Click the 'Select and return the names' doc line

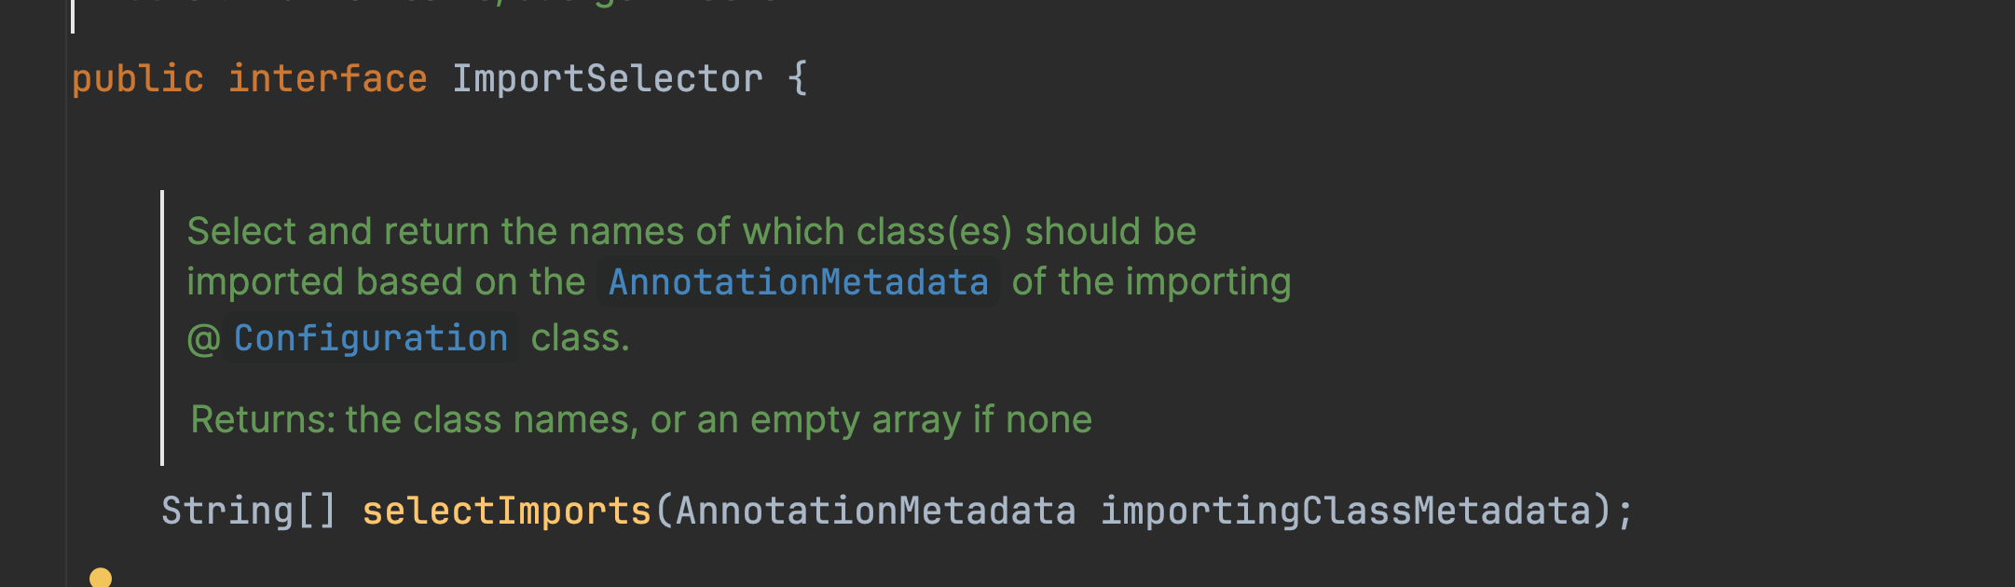pyautogui.click(x=692, y=232)
